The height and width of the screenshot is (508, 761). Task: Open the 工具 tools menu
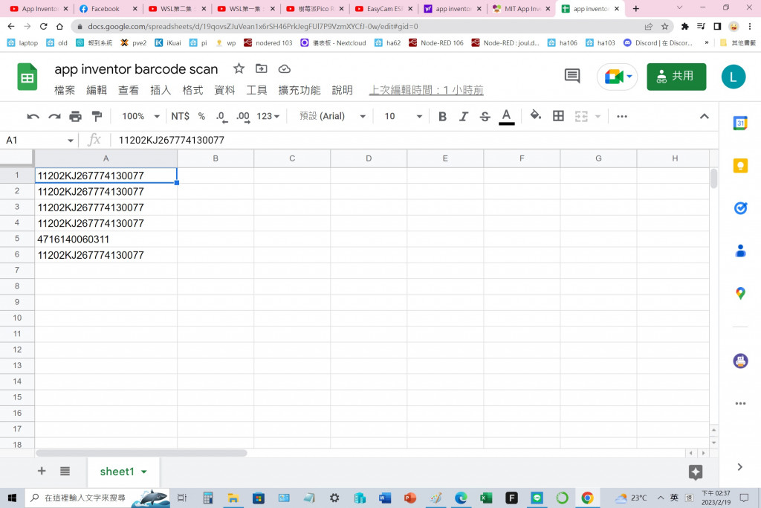point(256,90)
